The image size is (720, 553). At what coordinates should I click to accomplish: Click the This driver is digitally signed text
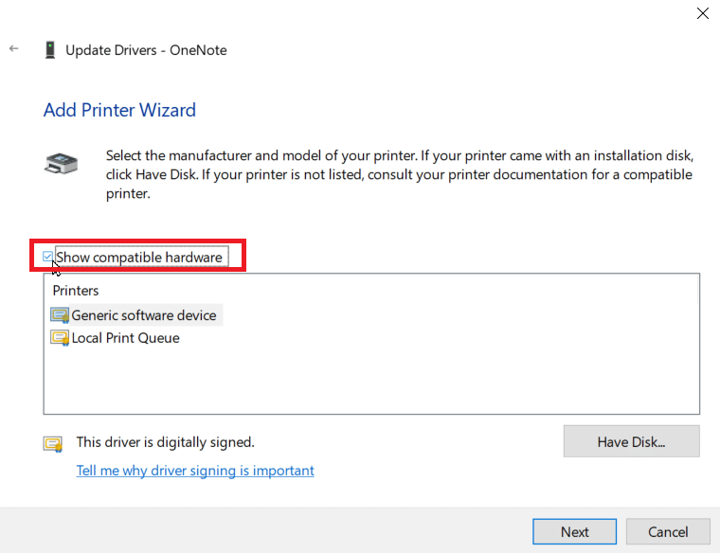[165, 442]
